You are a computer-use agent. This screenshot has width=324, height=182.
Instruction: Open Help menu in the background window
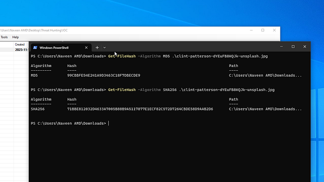pyautogui.click(x=15, y=37)
